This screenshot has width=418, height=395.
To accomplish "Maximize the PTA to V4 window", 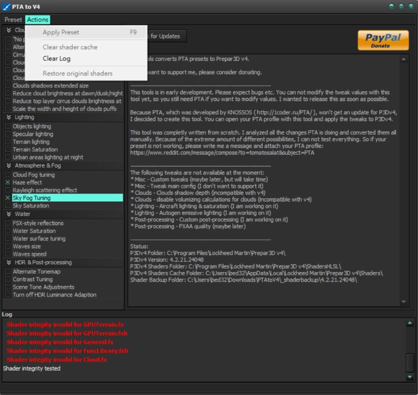I will pyautogui.click(x=401, y=6).
